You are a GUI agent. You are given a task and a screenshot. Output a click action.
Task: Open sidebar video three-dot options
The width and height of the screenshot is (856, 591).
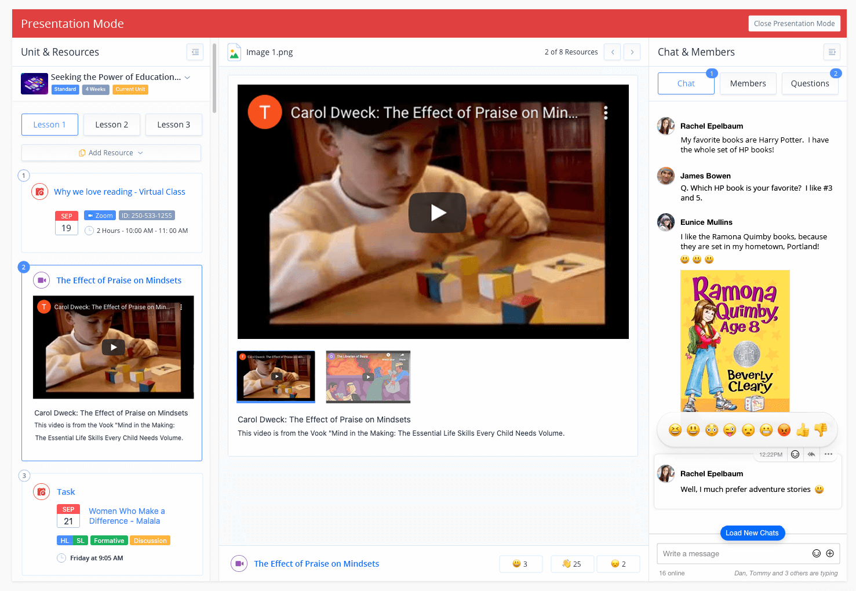tap(181, 307)
